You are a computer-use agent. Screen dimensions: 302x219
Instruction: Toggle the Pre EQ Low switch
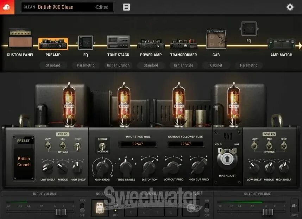[48, 145]
